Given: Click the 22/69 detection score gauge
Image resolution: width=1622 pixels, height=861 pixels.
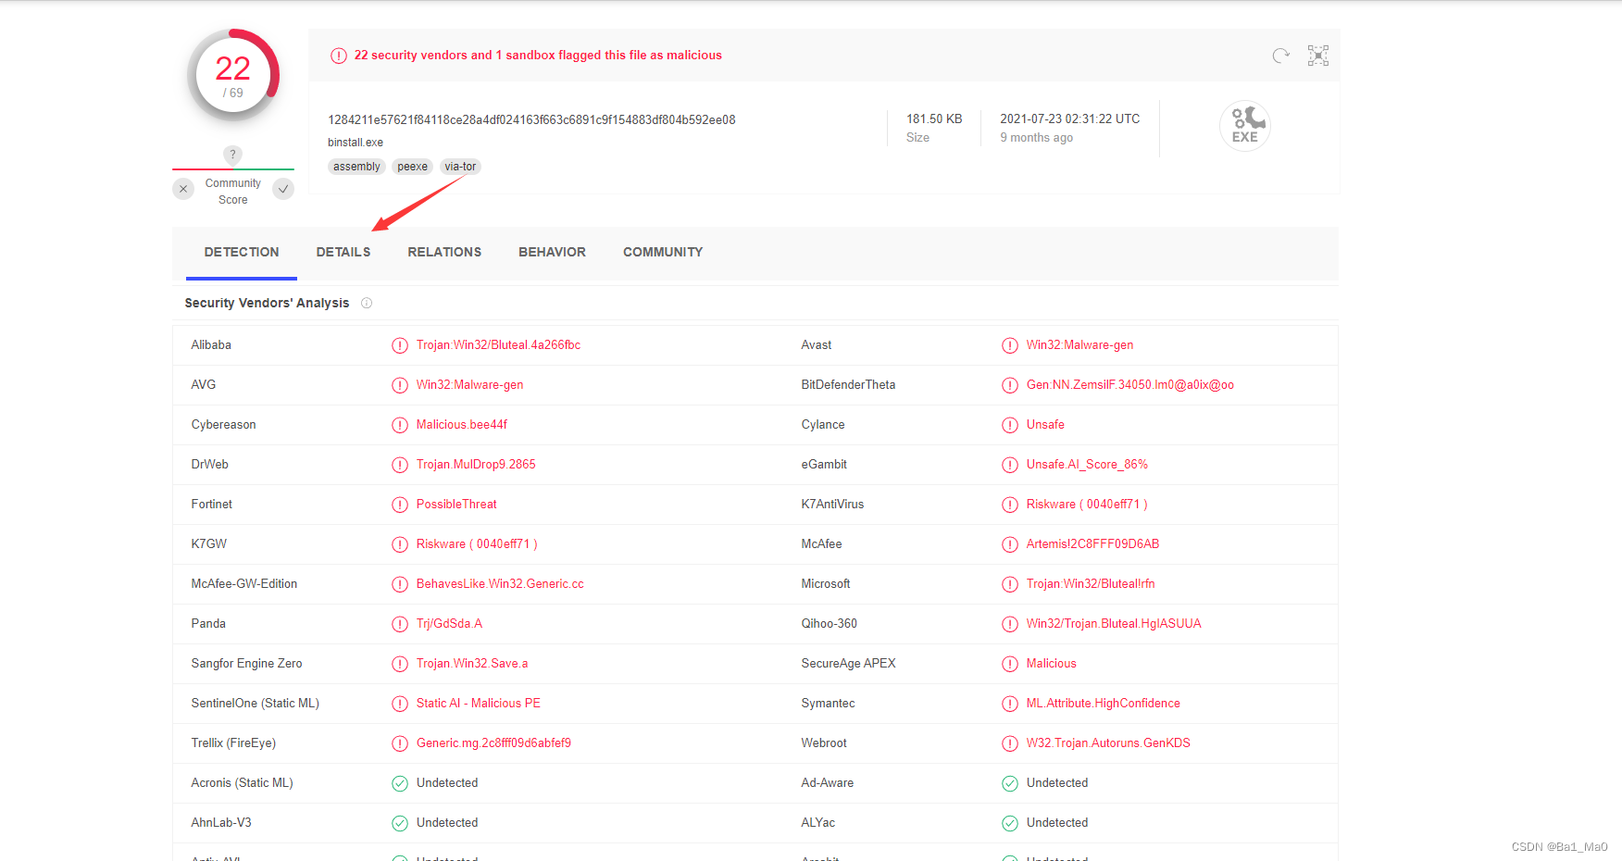Looking at the screenshot, I should click(233, 76).
